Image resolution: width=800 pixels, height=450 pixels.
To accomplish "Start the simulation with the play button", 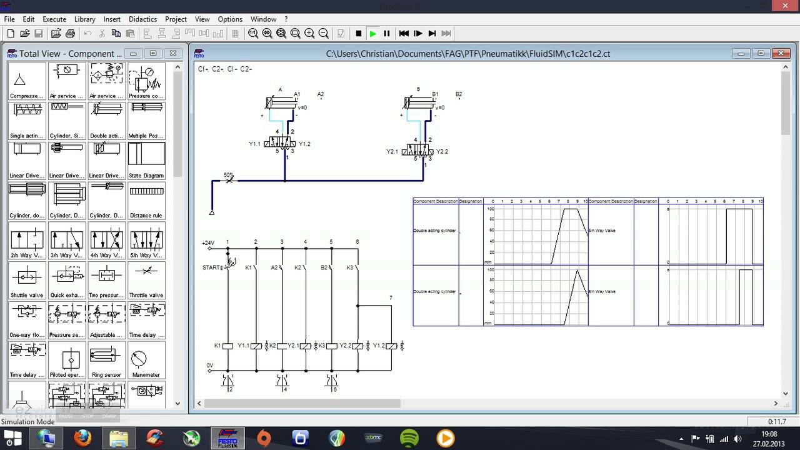I will (x=372, y=33).
